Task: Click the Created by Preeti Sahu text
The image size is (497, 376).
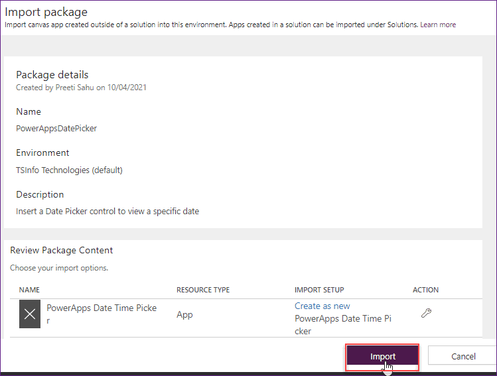Action: pos(81,88)
